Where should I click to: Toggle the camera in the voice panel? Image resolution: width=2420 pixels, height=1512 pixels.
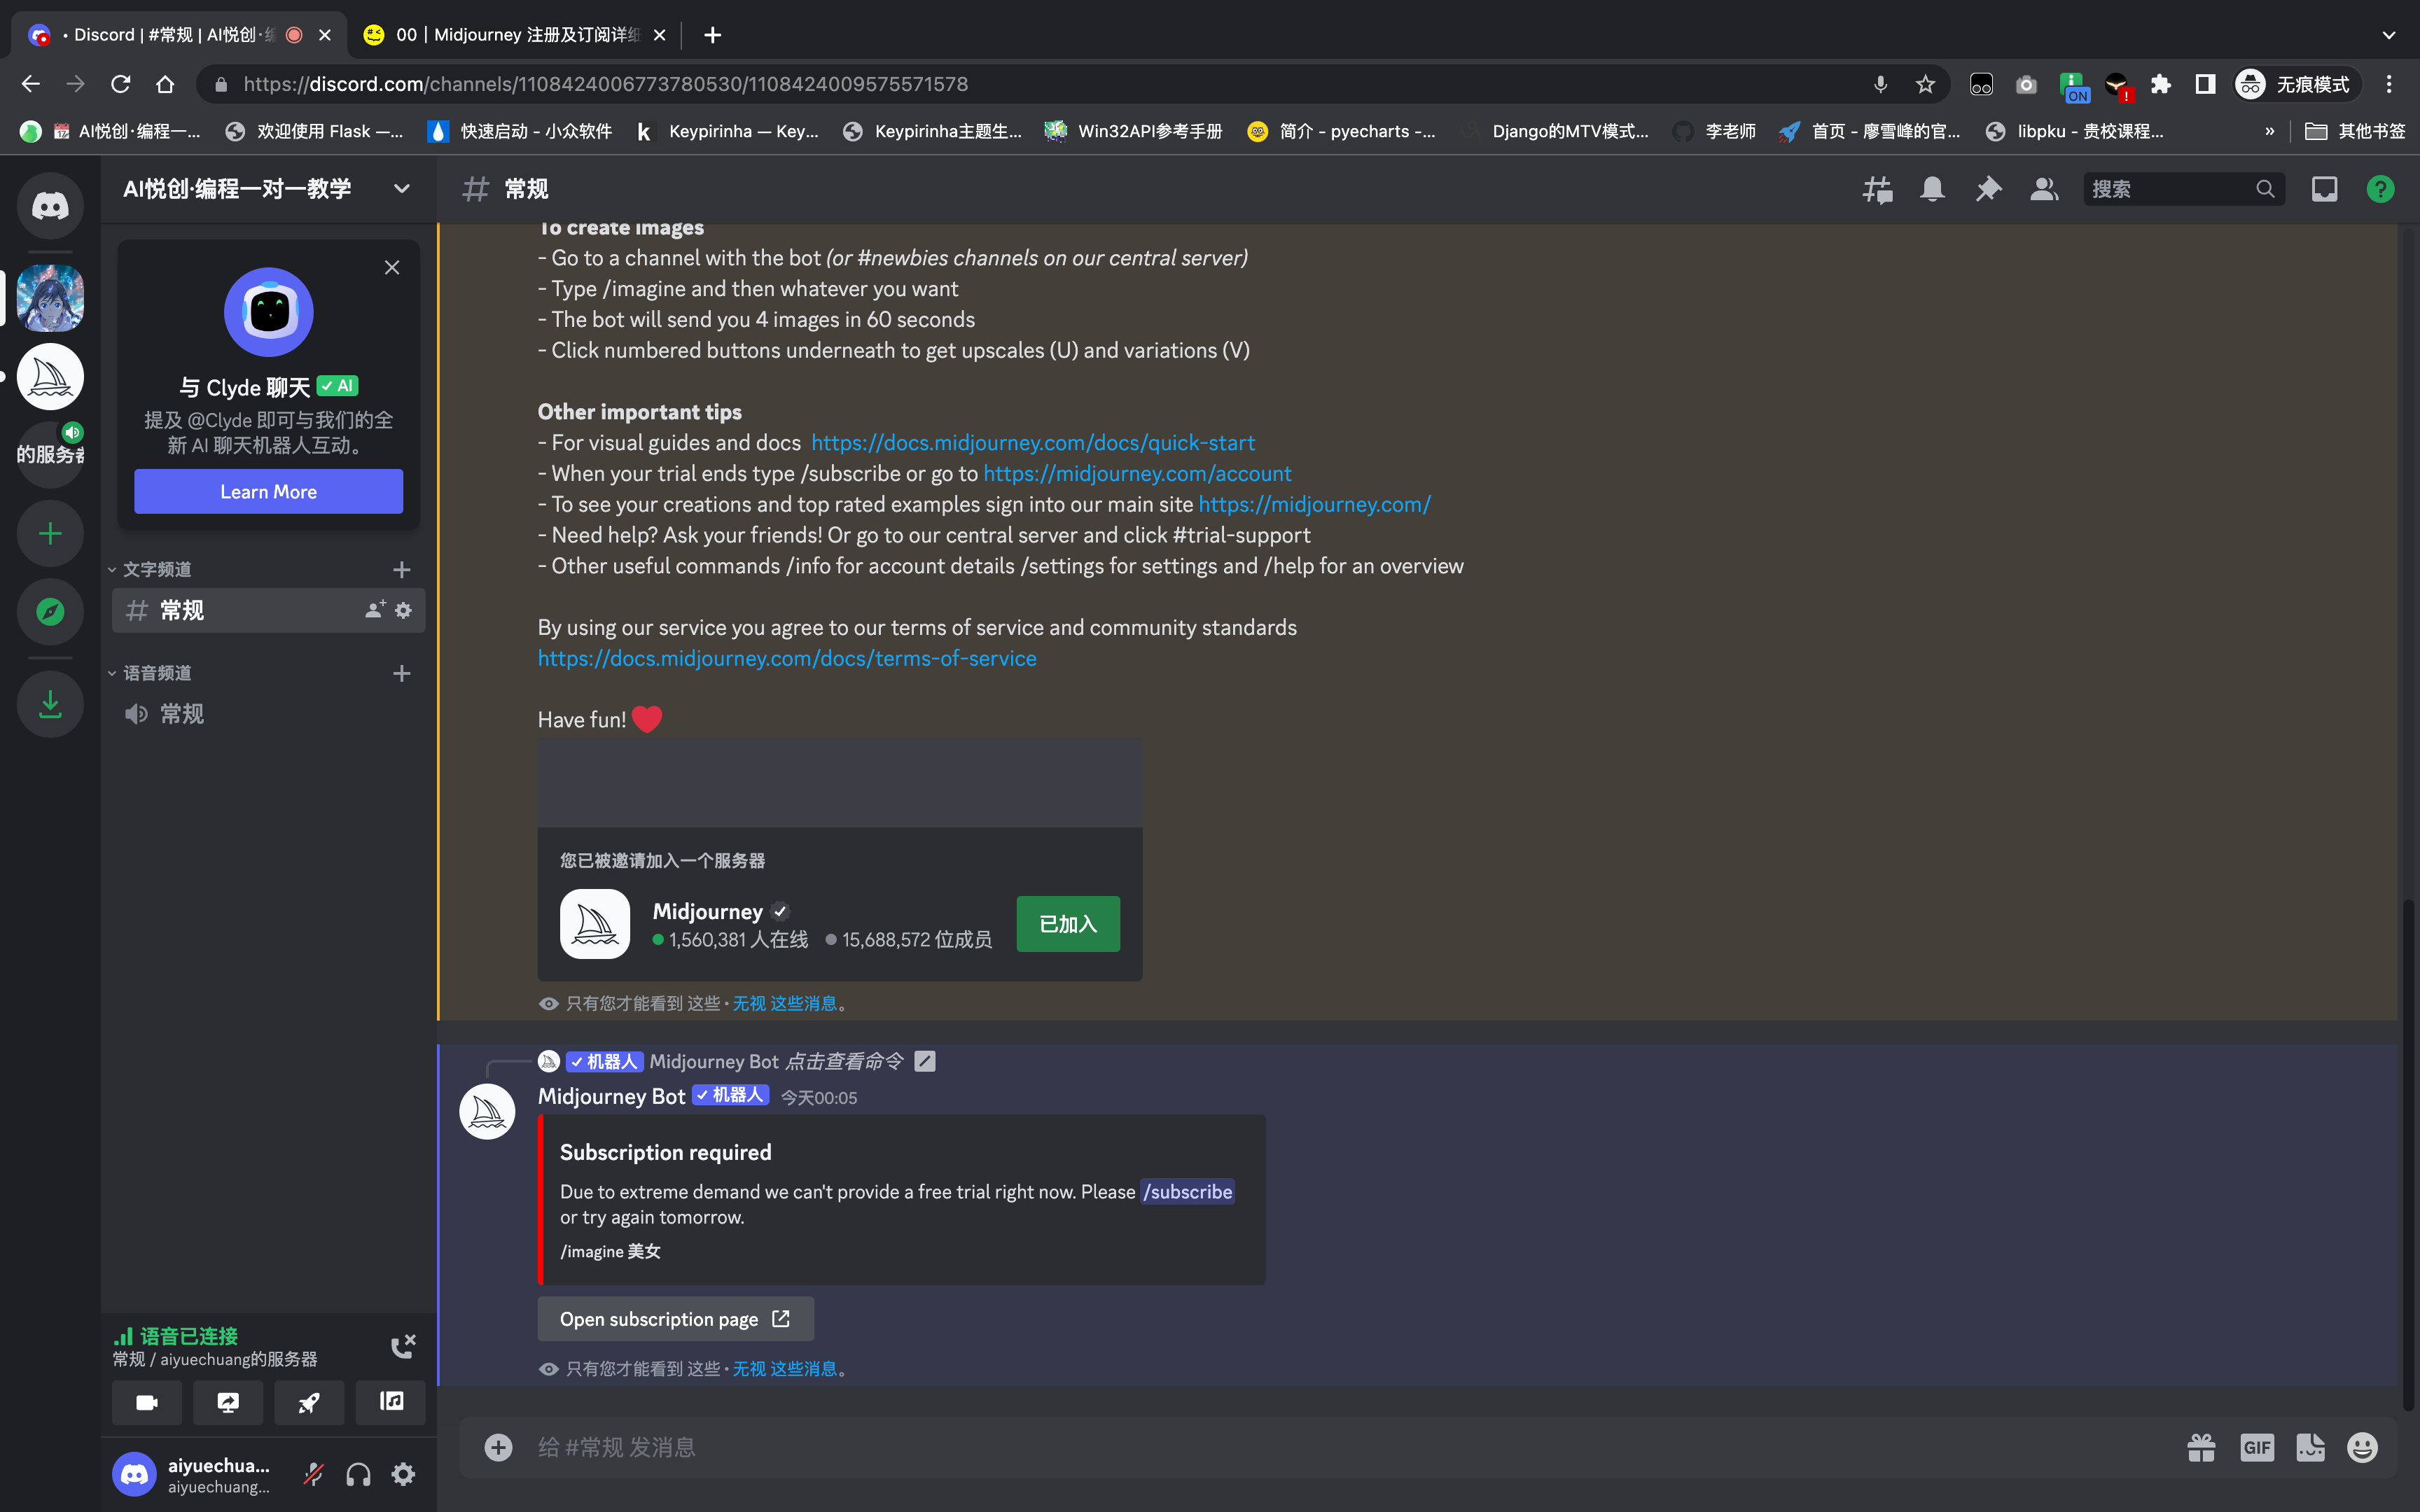point(147,1402)
